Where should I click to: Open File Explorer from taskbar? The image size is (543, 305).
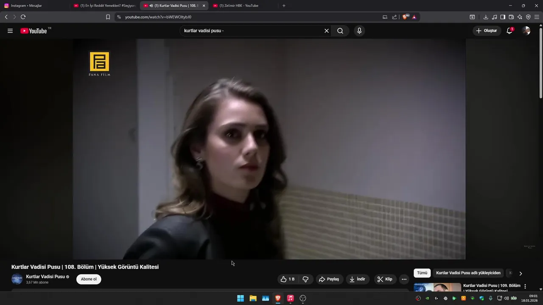(253, 298)
